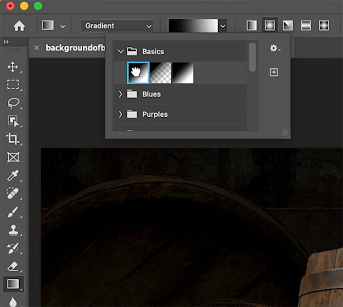Select the Lasso tool
This screenshot has width=343, height=307.
(13, 103)
